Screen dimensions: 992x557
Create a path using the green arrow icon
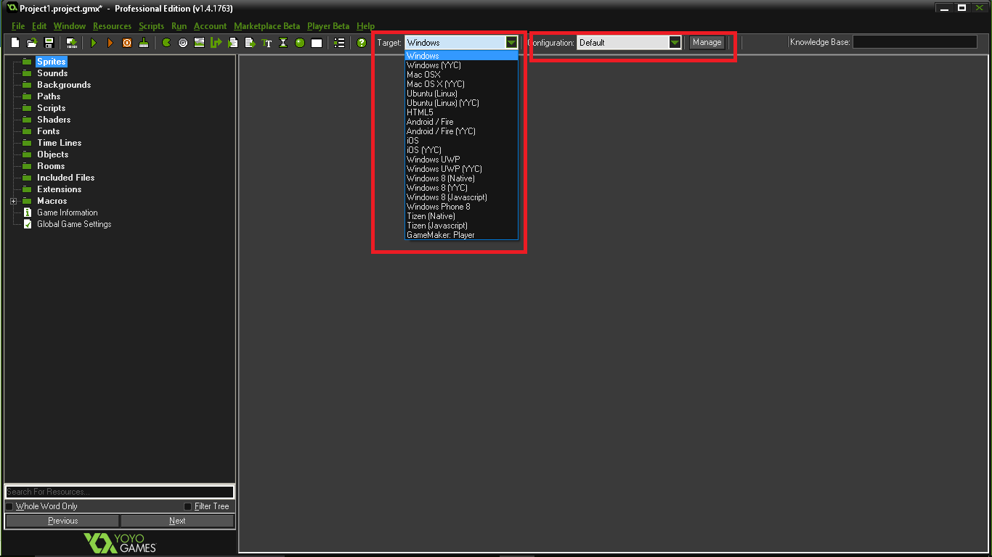click(x=216, y=43)
